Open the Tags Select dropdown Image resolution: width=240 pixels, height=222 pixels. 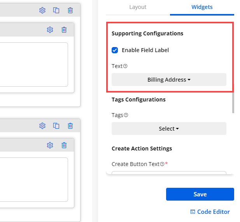pos(169,129)
